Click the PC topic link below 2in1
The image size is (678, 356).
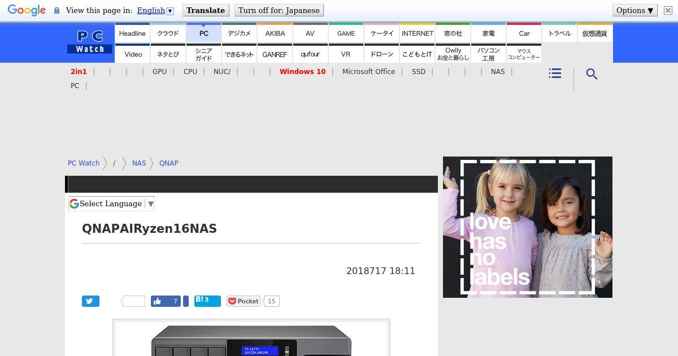pyautogui.click(x=75, y=86)
